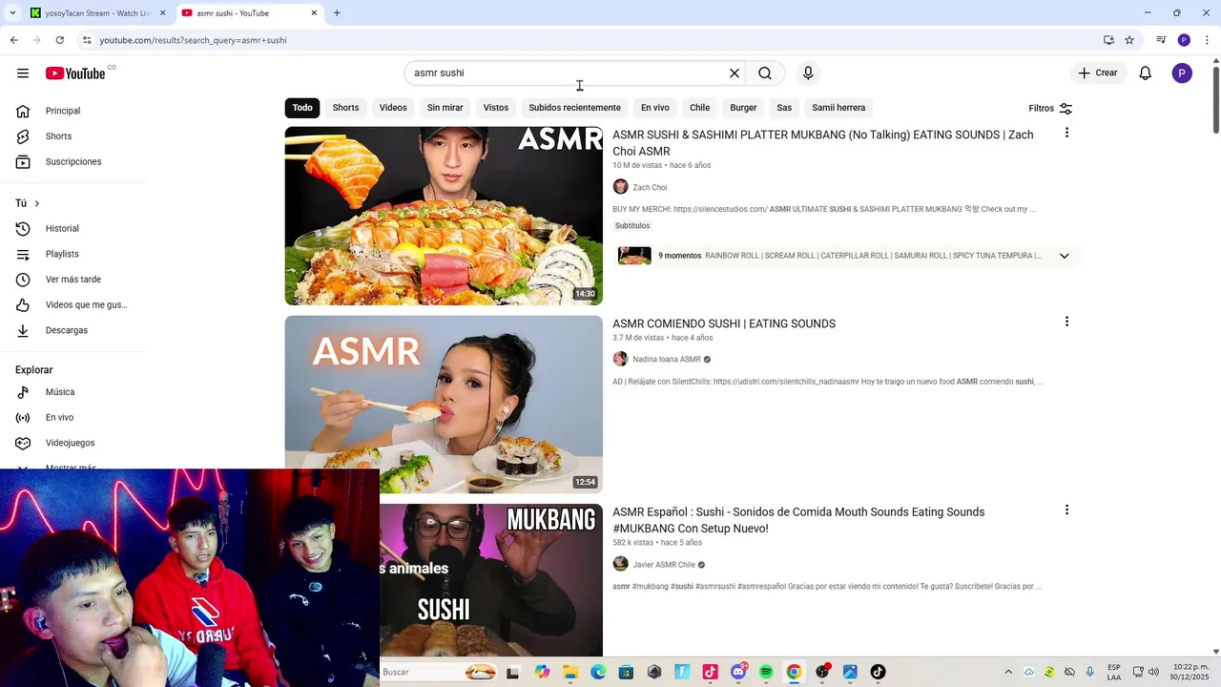Viewport: 1221px width, 687px height.
Task: Open more options for Zach Choi video
Action: (1066, 134)
